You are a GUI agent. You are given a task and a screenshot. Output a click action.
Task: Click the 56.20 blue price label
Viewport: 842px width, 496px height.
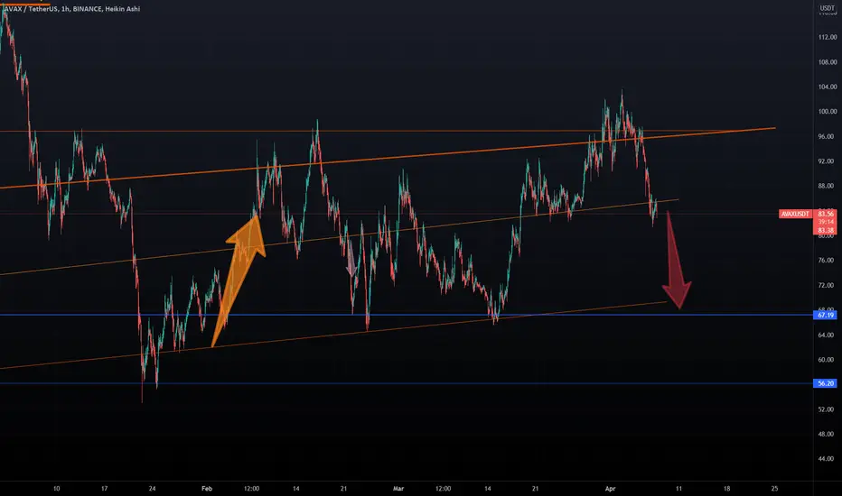click(x=826, y=383)
